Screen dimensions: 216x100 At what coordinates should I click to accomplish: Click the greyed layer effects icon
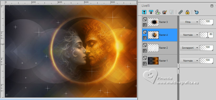[x=171, y=12]
